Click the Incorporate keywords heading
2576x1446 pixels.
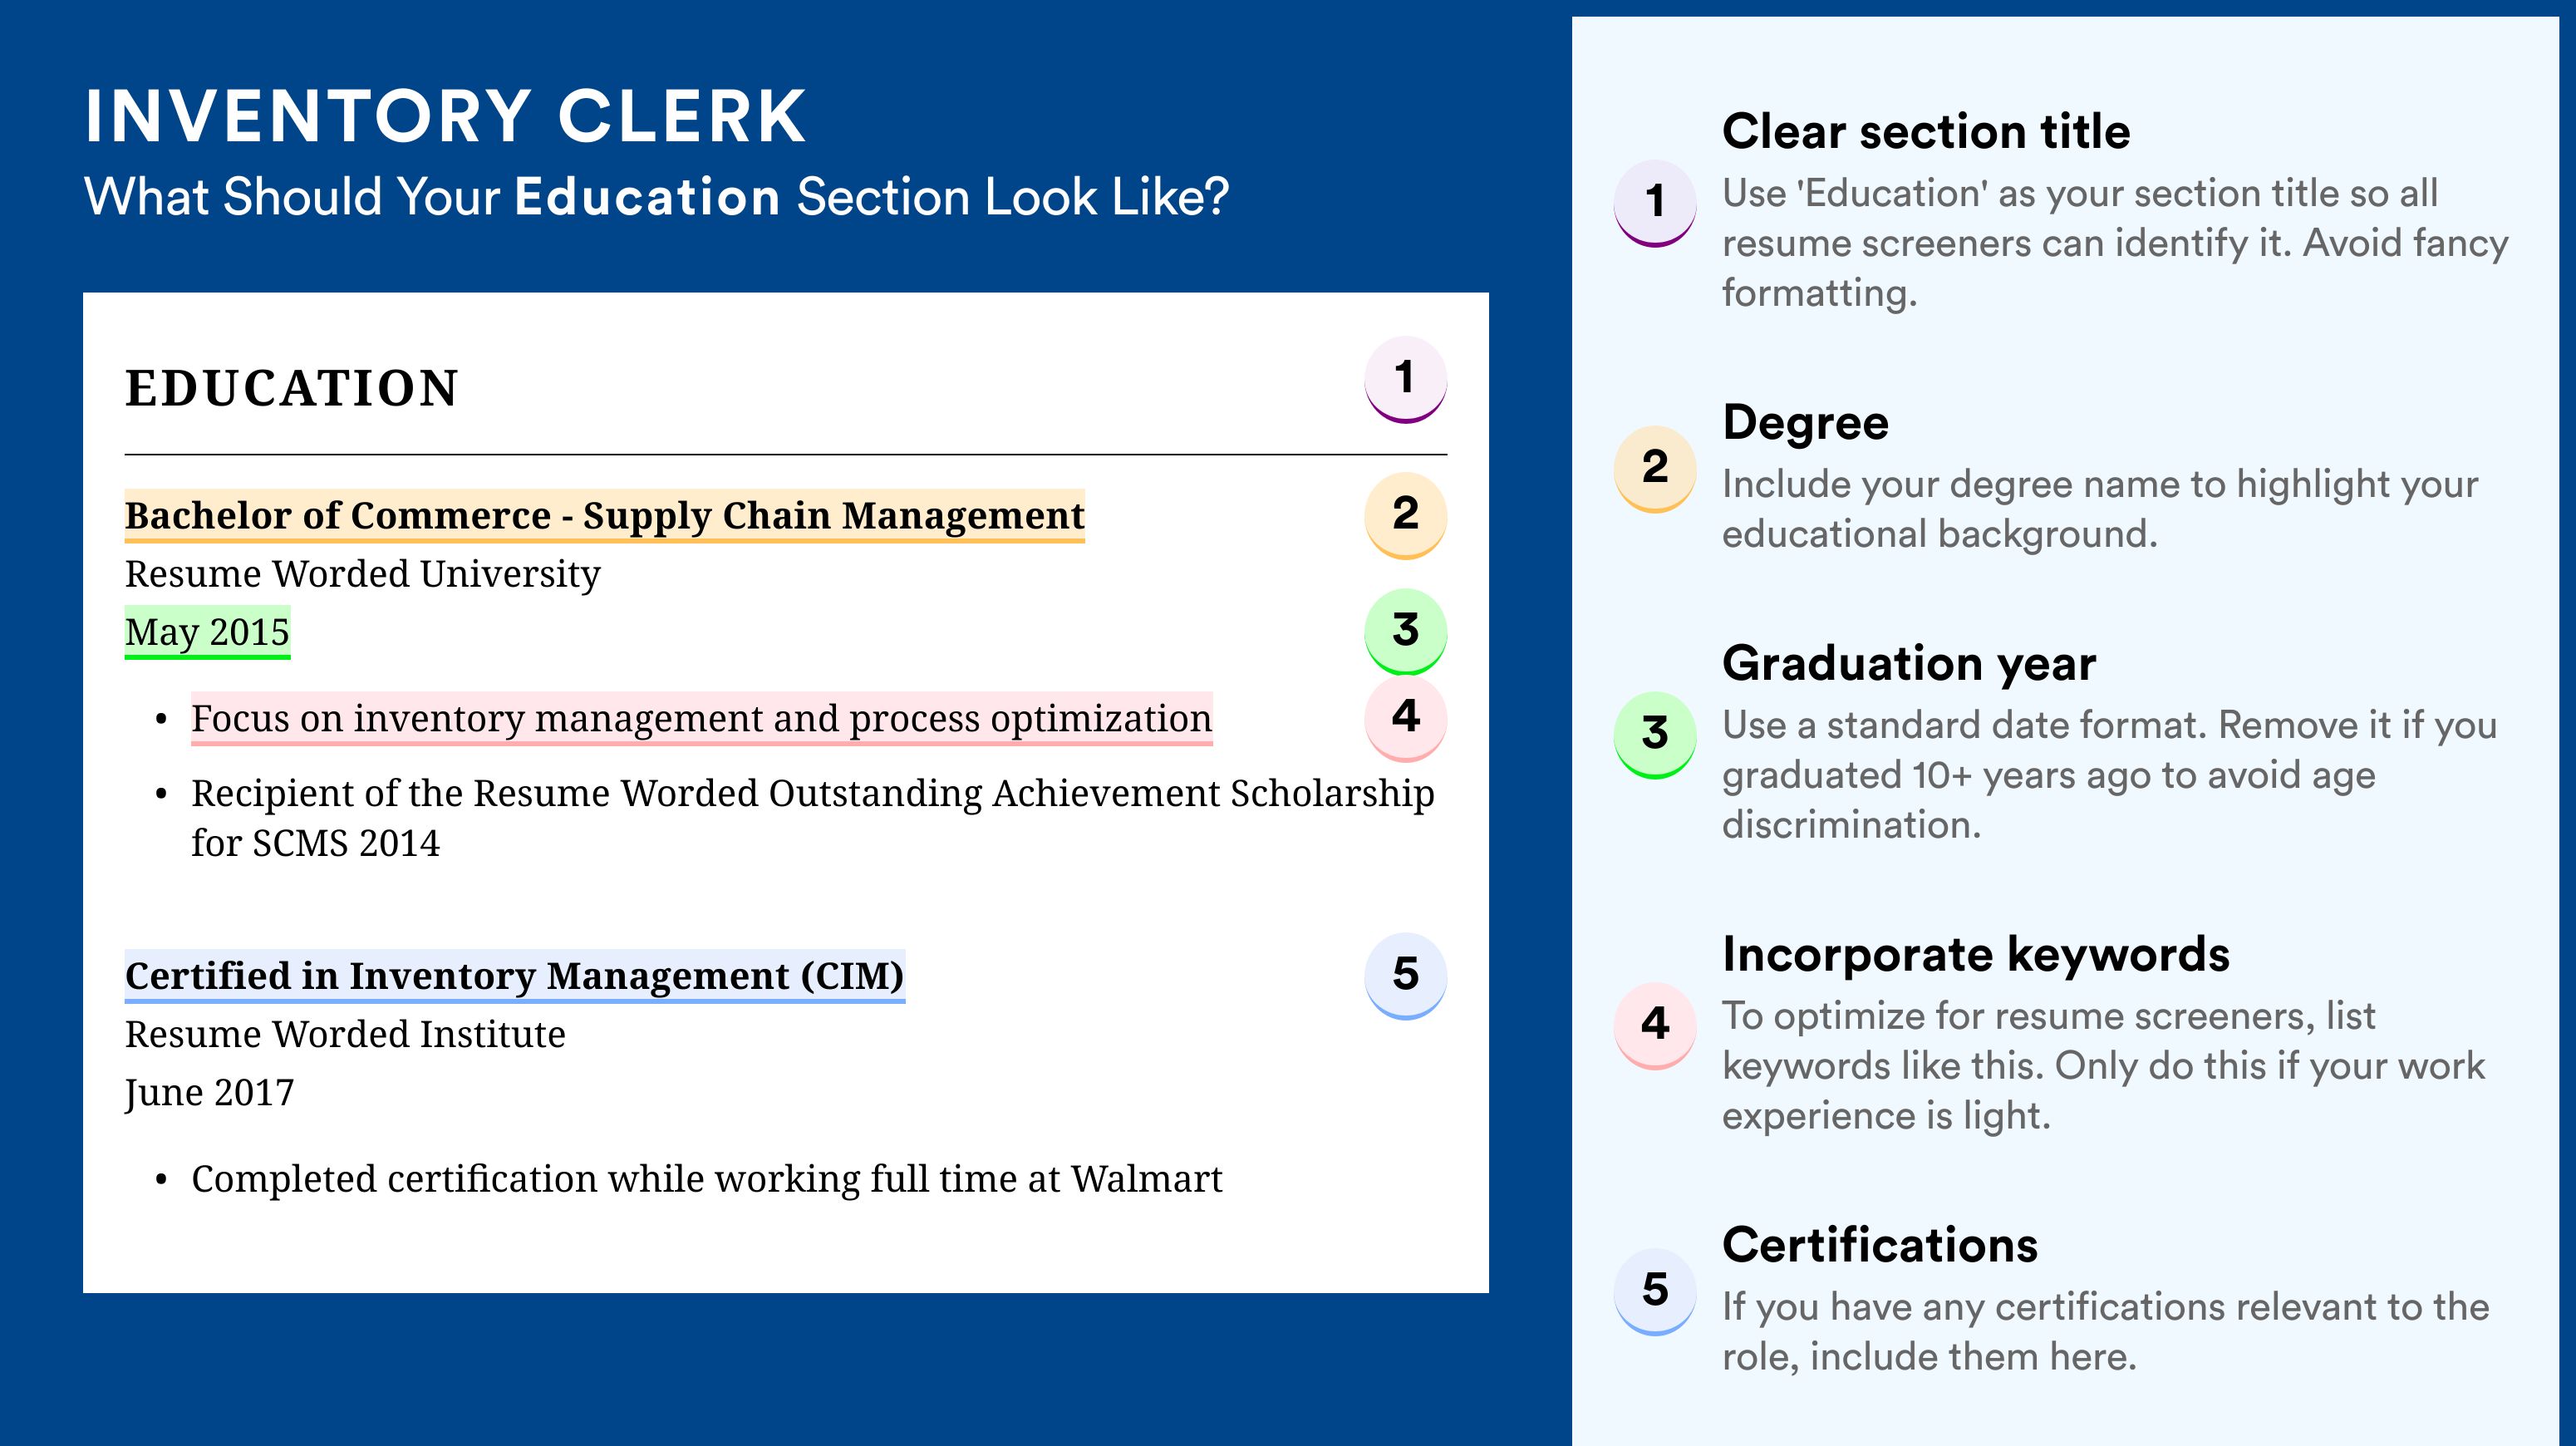(x=1976, y=954)
